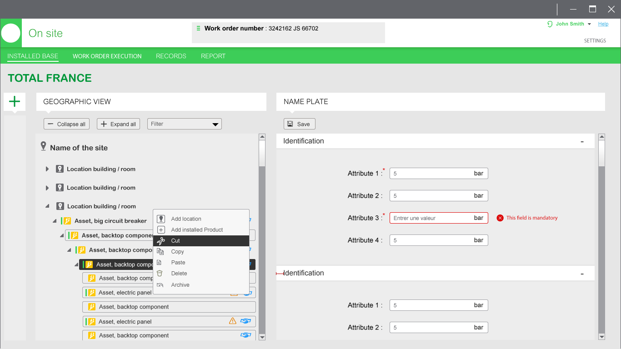Click the name plate scrollbar up arrow
Screen dimensions: 621x349
tap(602, 137)
